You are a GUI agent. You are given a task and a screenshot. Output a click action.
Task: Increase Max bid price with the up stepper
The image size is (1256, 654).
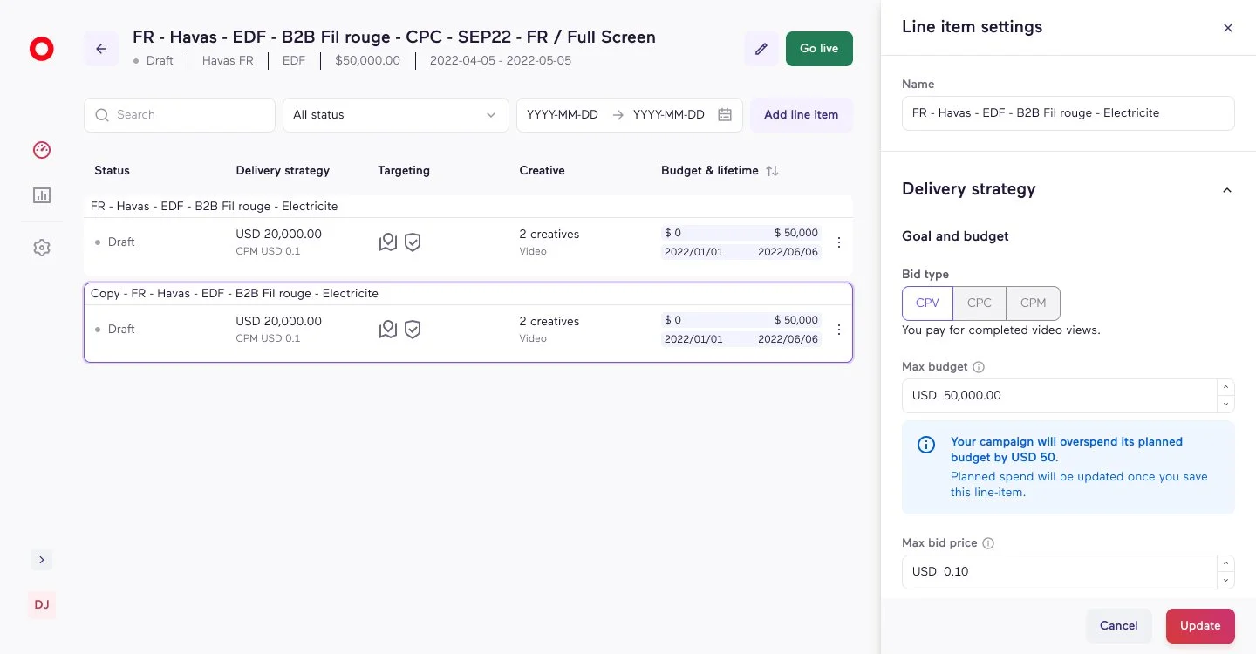tap(1226, 563)
